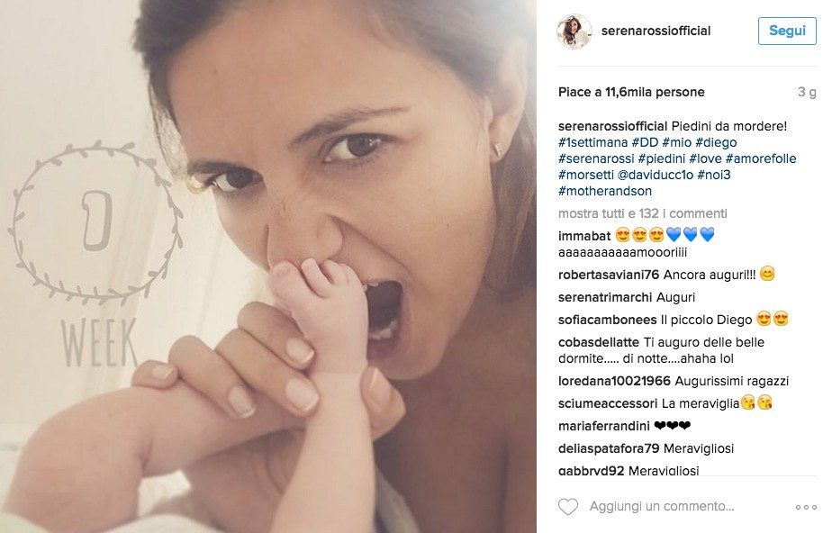The image size is (832, 533).
Task: Follow the account with Segui button
Action: (x=787, y=31)
